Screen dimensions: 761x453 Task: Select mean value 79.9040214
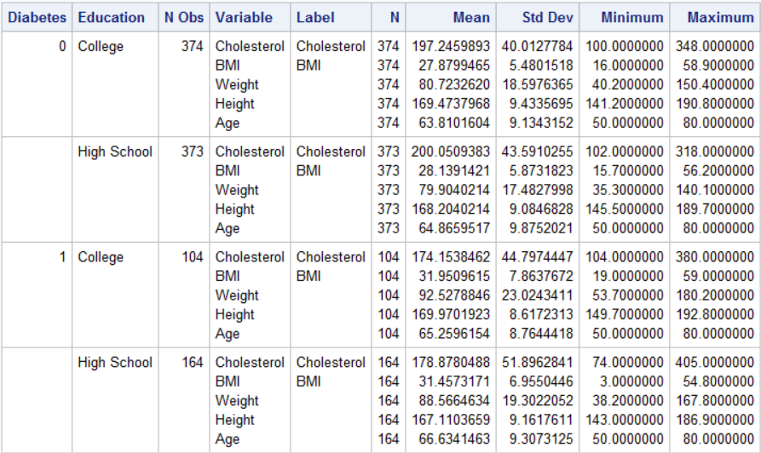click(x=454, y=190)
